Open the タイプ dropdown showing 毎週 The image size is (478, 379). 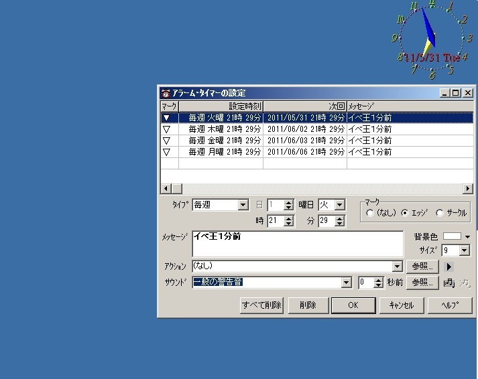point(243,205)
